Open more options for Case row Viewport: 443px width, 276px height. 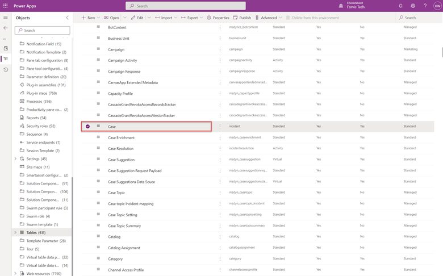(220, 127)
